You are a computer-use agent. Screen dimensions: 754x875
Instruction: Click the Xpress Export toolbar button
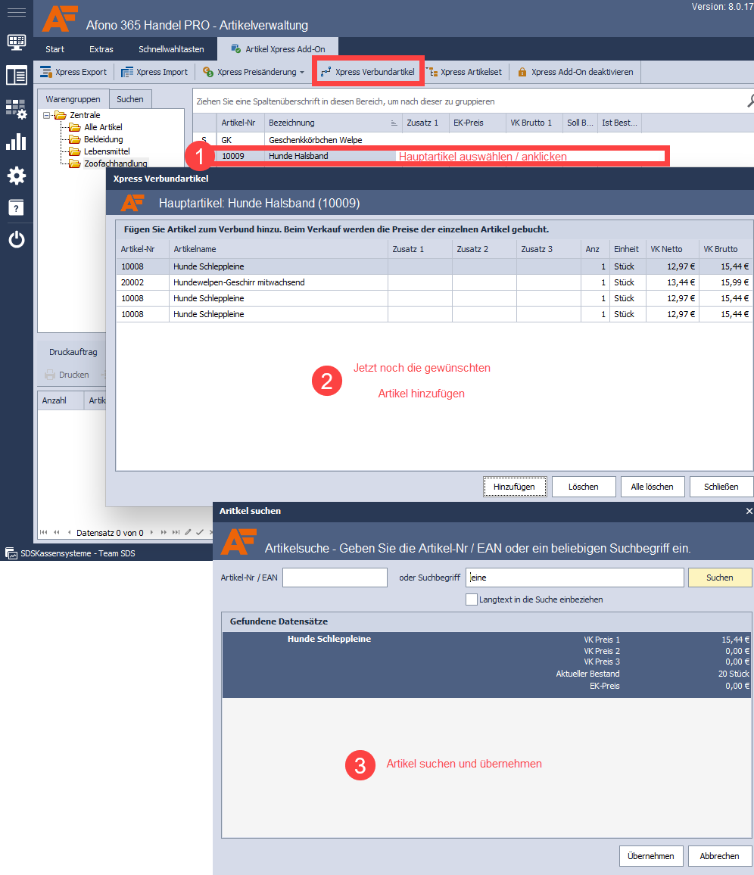coord(73,72)
